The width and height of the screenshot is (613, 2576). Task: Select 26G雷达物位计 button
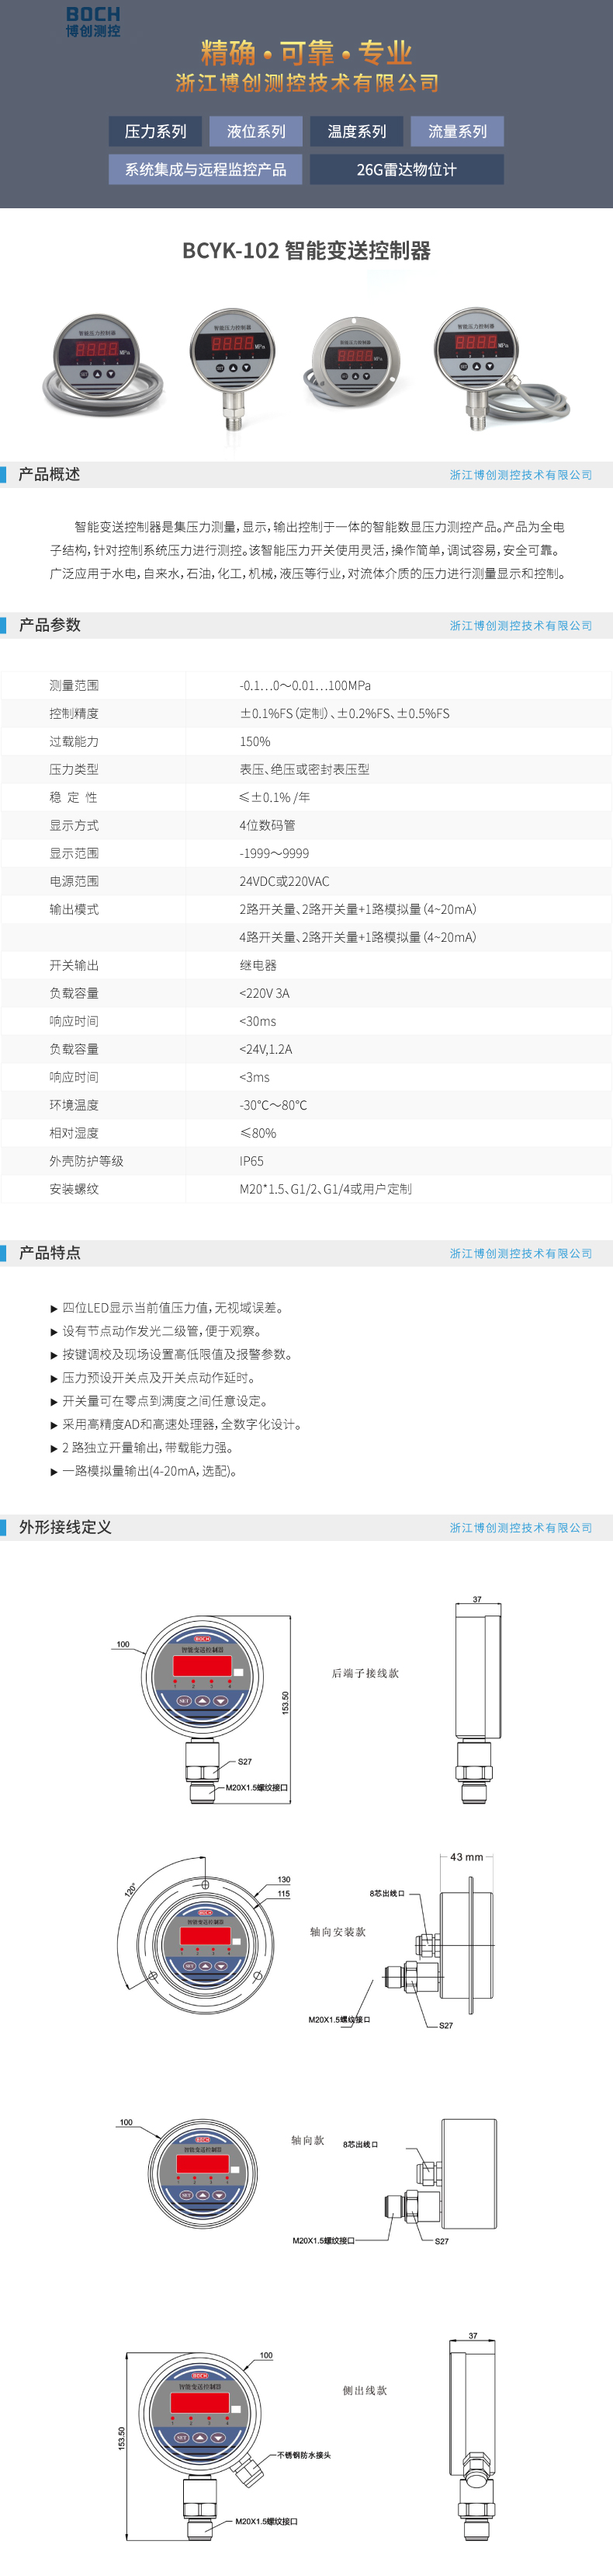[407, 169]
